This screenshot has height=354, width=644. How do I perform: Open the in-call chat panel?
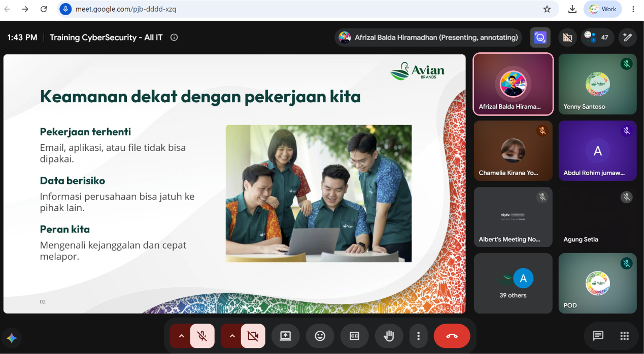[598, 336]
